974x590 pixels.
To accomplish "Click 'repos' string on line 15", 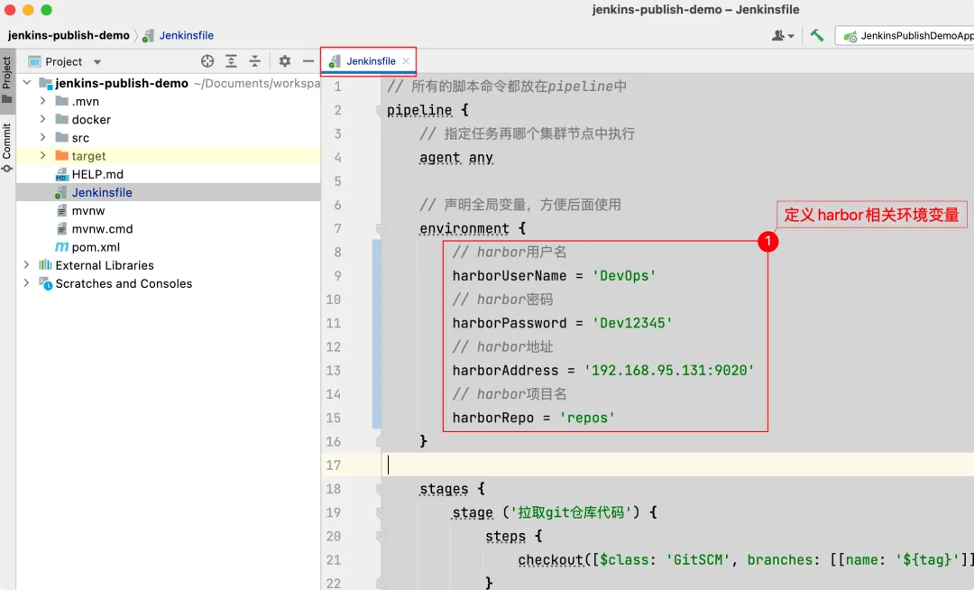I will click(587, 418).
